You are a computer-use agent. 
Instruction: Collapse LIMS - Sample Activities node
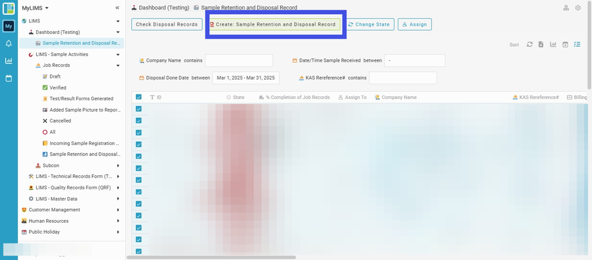coord(118,55)
